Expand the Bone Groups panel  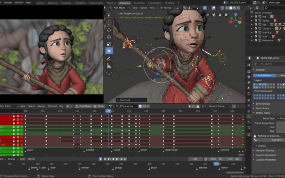point(263,104)
